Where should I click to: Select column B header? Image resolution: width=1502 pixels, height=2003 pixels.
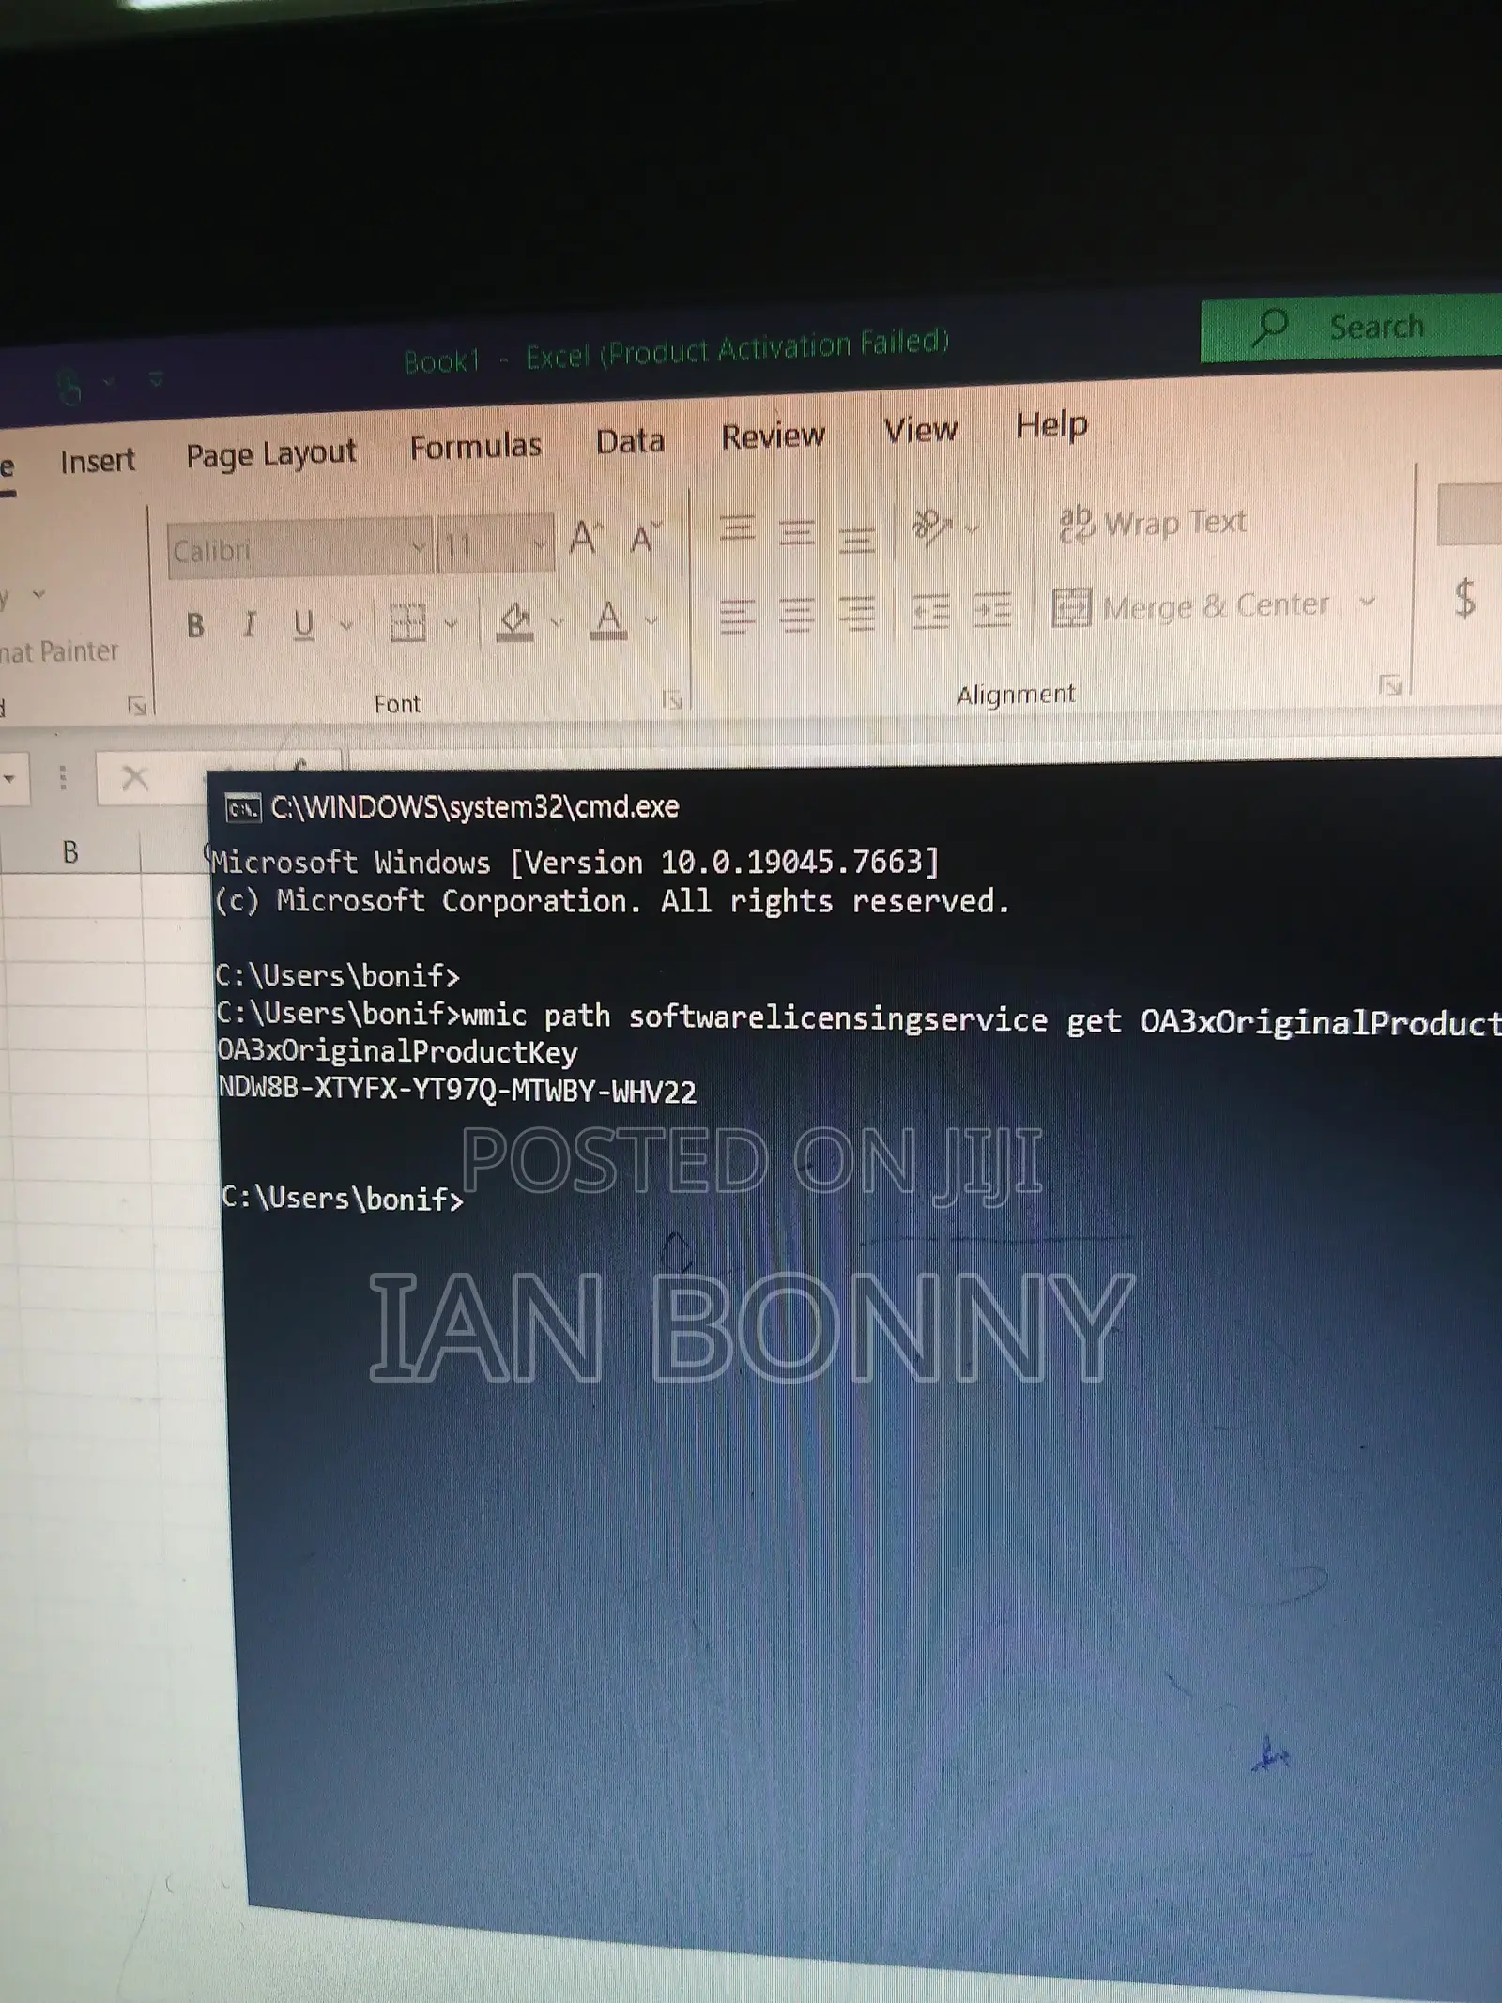tap(70, 852)
